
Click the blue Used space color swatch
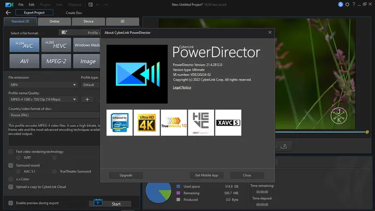tap(178, 186)
